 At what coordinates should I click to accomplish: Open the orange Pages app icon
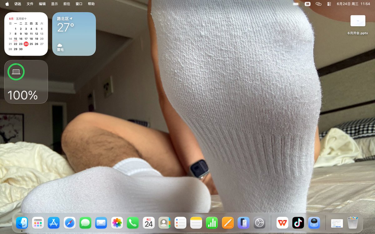click(x=228, y=222)
